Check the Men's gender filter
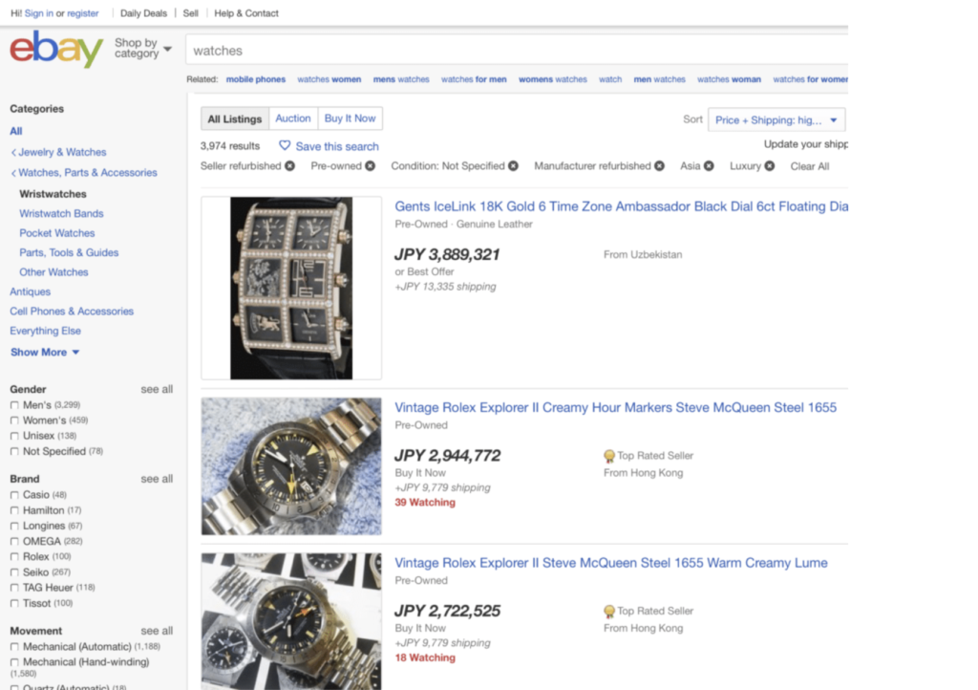 [14, 405]
